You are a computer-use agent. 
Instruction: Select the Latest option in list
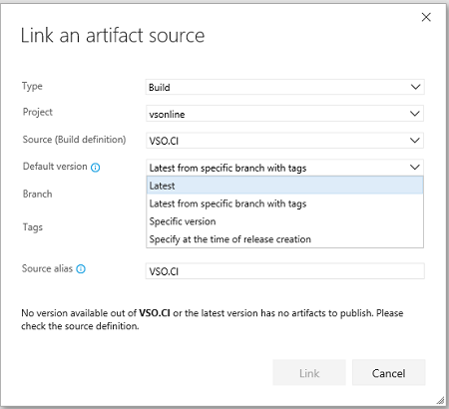(x=285, y=186)
